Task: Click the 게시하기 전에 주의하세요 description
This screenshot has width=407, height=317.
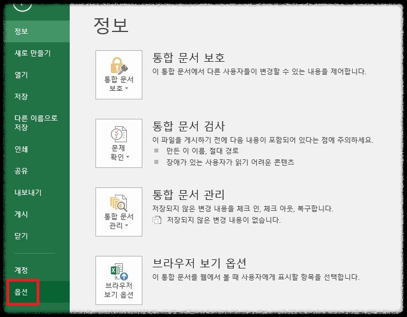Action: tap(263, 140)
